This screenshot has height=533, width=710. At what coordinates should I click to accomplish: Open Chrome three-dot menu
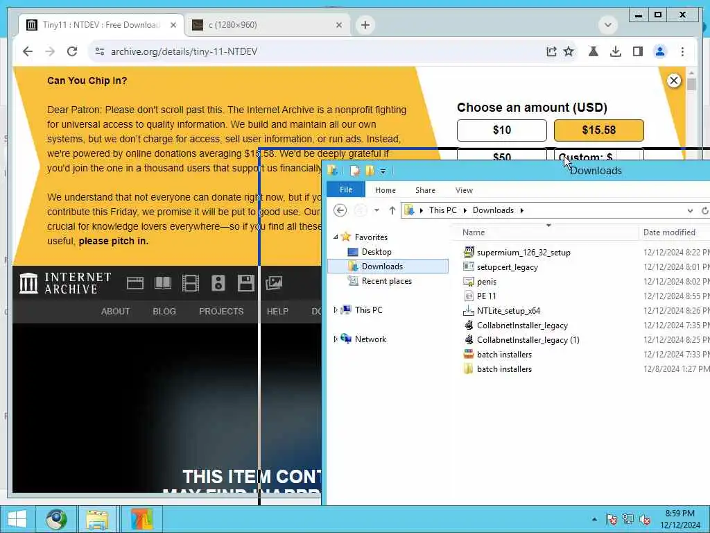(682, 51)
